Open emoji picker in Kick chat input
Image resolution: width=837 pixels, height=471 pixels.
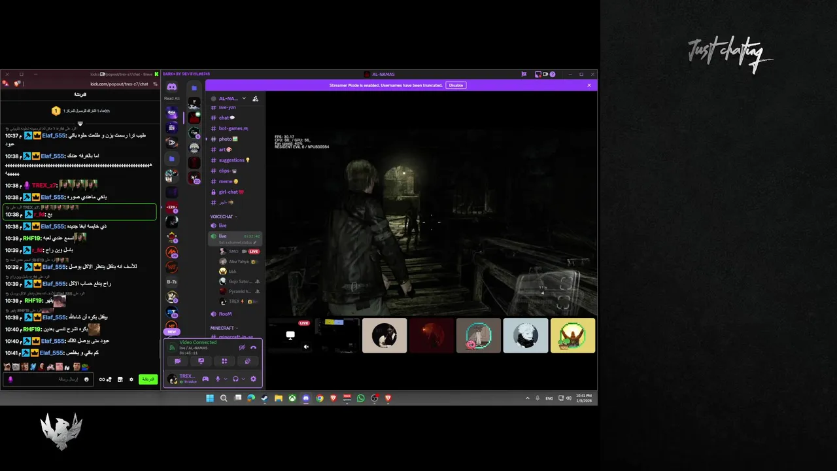coord(86,379)
